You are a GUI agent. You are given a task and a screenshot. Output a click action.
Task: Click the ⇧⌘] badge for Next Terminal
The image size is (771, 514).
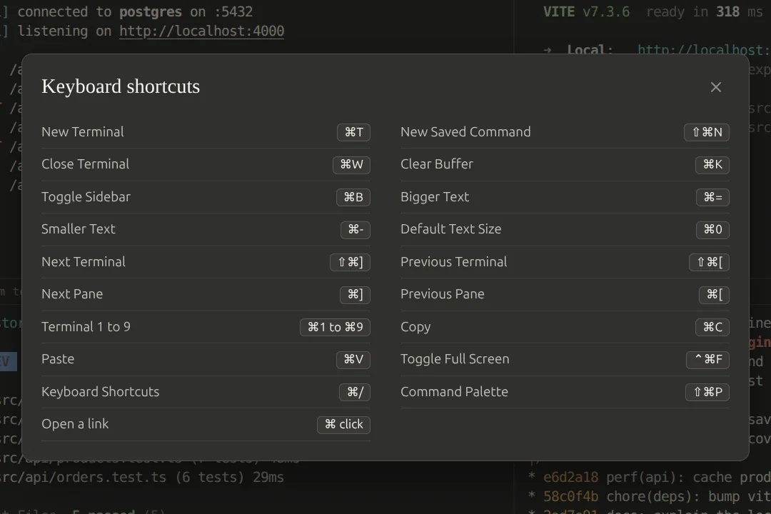pyautogui.click(x=350, y=262)
